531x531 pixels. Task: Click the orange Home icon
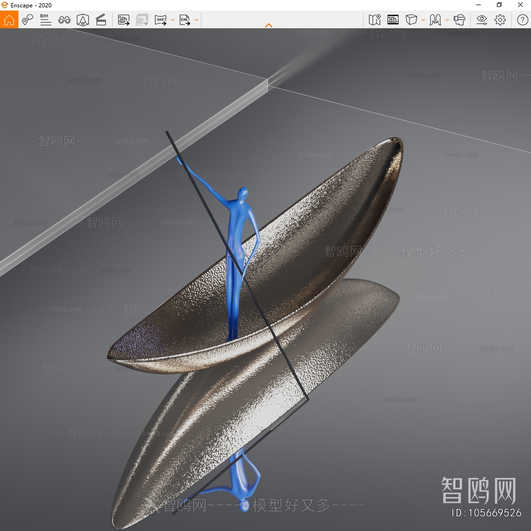[9, 20]
